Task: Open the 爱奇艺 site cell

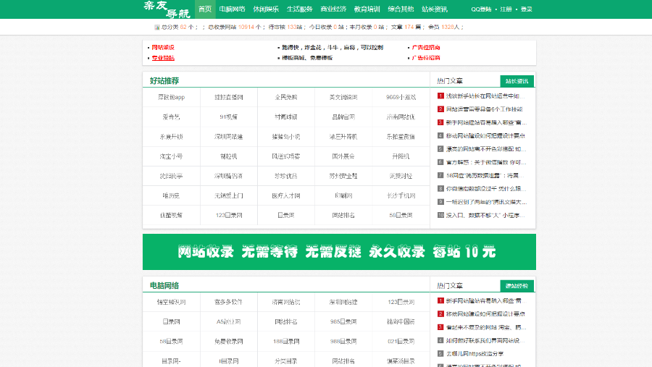Action: coord(171,117)
